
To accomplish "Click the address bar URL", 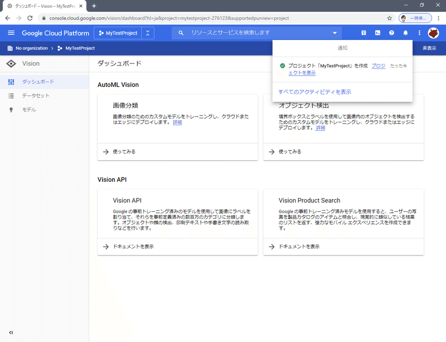I will tap(169, 18).
